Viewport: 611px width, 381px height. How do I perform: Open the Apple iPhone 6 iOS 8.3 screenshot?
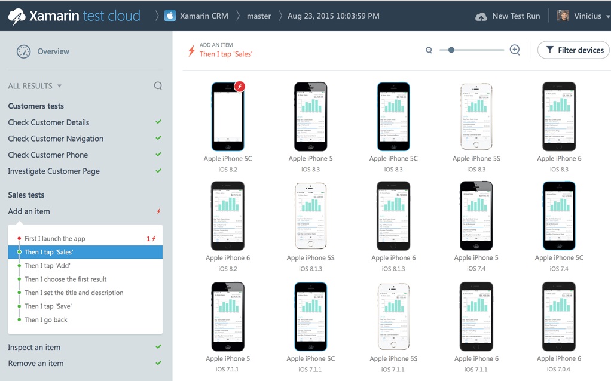559,116
